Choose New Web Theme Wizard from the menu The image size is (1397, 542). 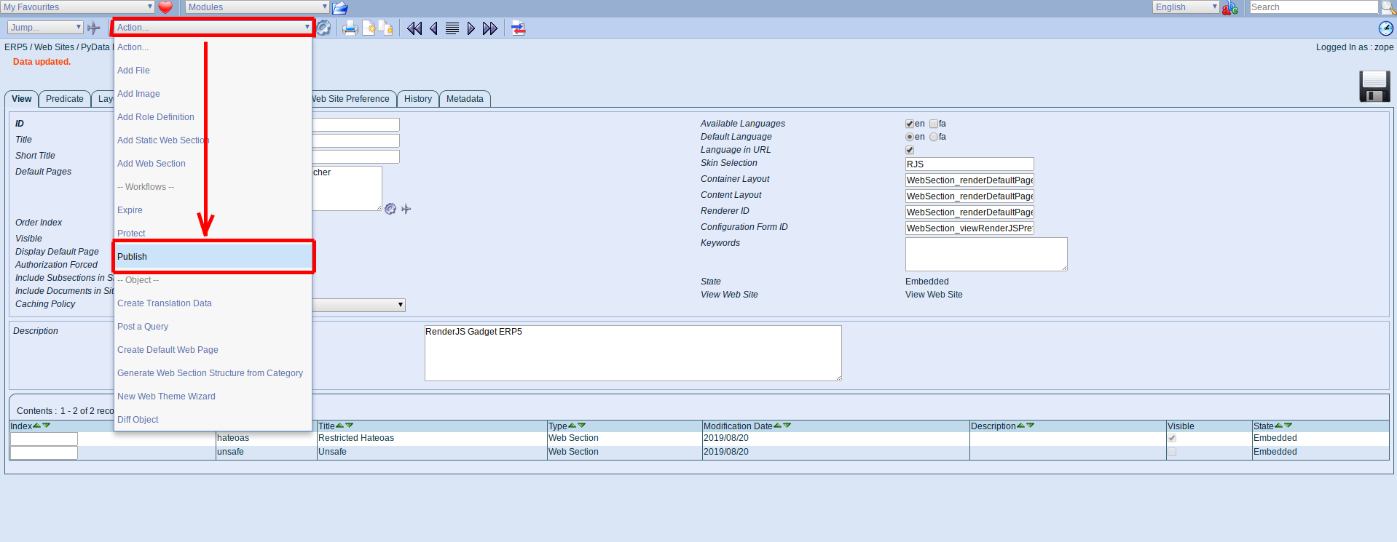(213, 396)
